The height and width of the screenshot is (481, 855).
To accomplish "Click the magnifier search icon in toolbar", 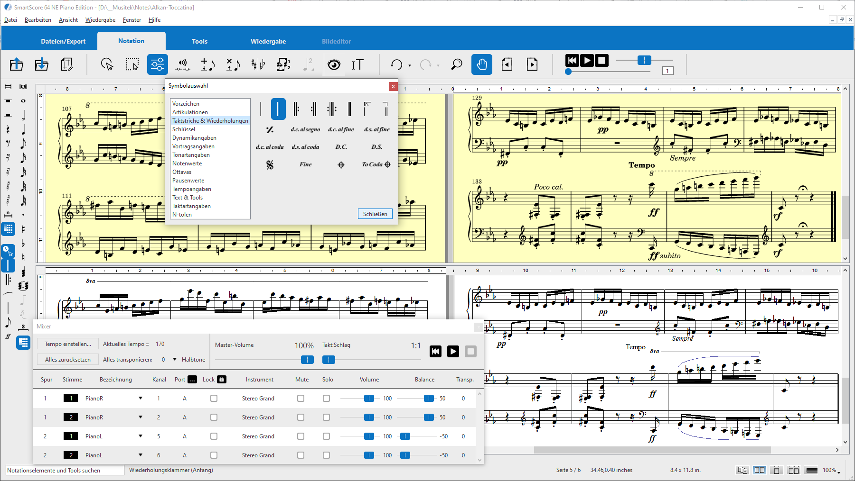I will (x=456, y=64).
